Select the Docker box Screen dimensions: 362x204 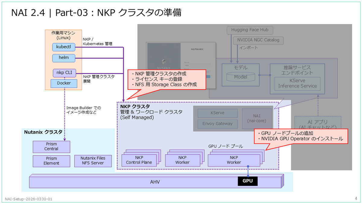tap(64, 83)
